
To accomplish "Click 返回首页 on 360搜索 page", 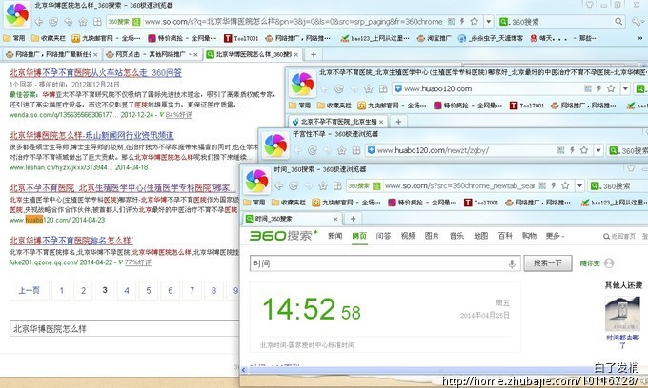I will coord(619,236).
